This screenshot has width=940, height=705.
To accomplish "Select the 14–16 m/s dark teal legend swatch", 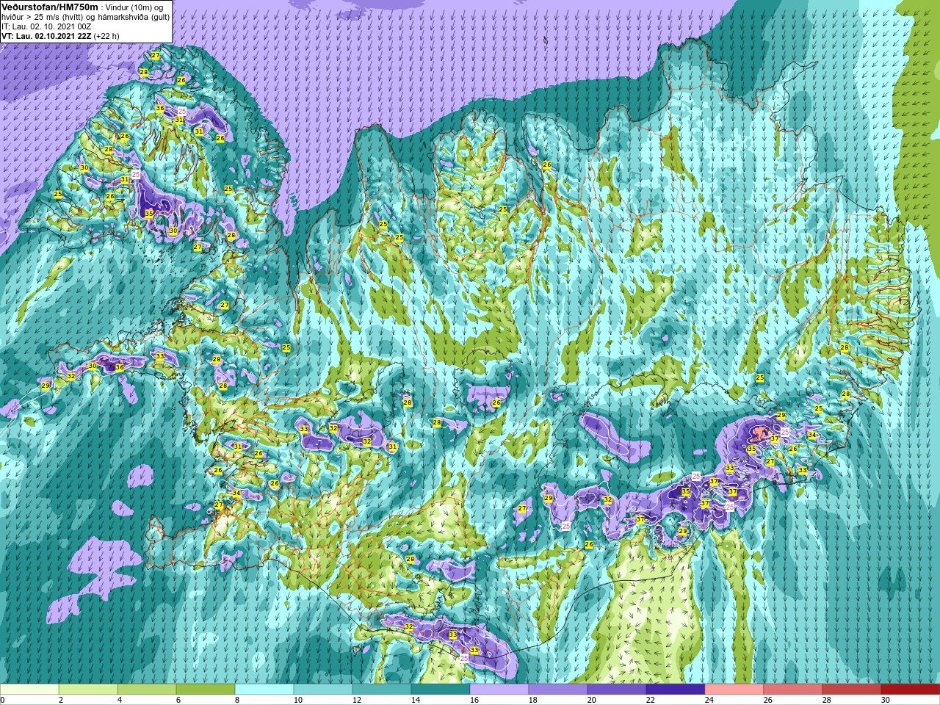I will (x=441, y=690).
